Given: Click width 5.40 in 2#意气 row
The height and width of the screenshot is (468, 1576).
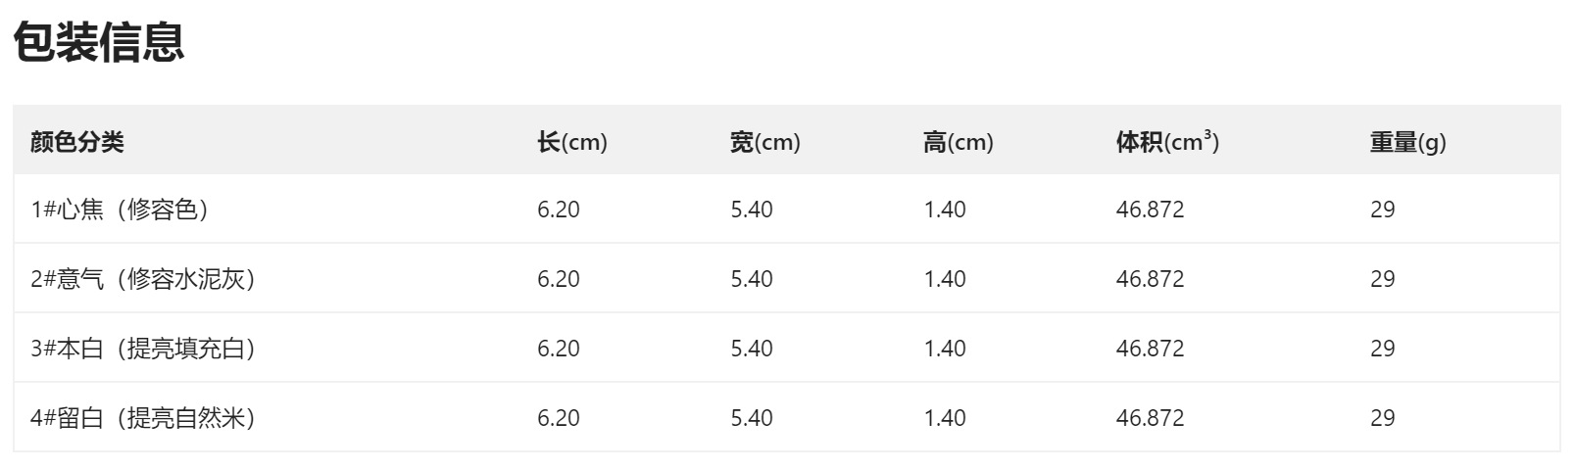Looking at the screenshot, I should coord(752,279).
